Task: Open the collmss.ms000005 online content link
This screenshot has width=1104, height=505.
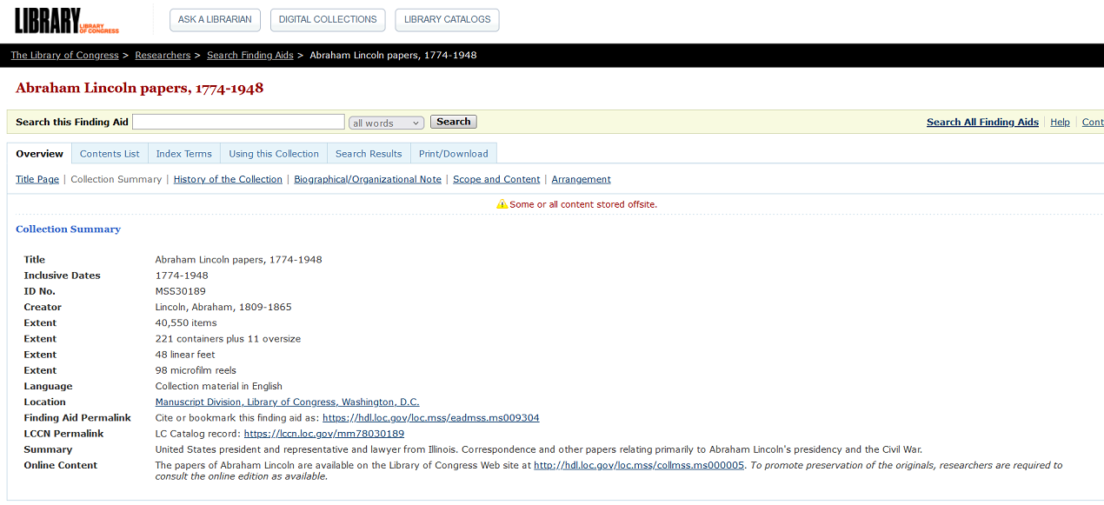Action: pyautogui.click(x=639, y=465)
